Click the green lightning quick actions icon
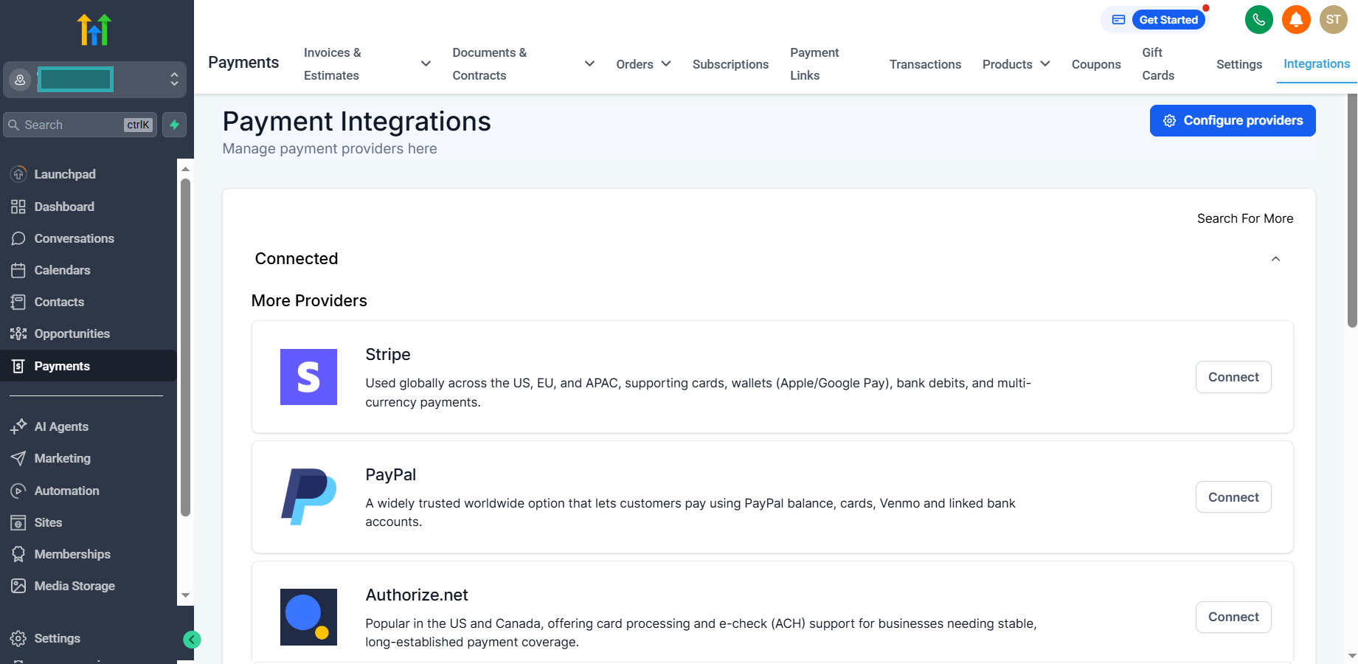The width and height of the screenshot is (1358, 664). pyautogui.click(x=175, y=125)
